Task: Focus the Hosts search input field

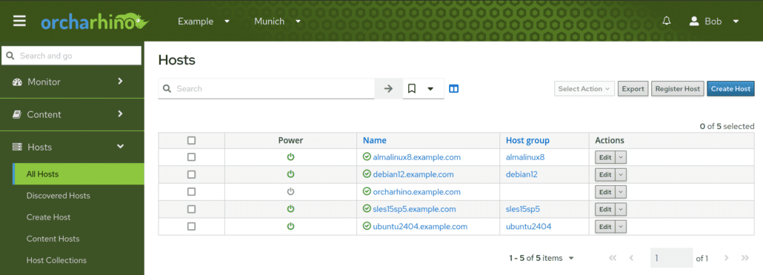Action: (x=267, y=89)
